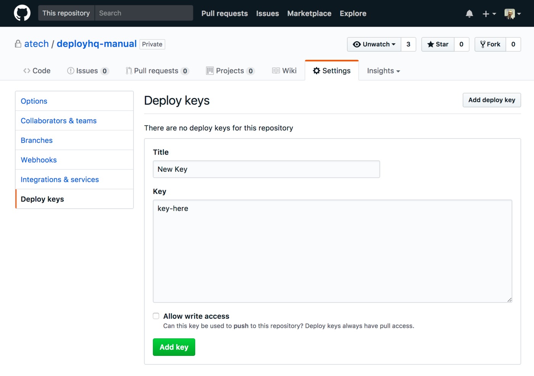Click the GitHub Octocat logo
This screenshot has height=376, width=534.
pos(22,13)
